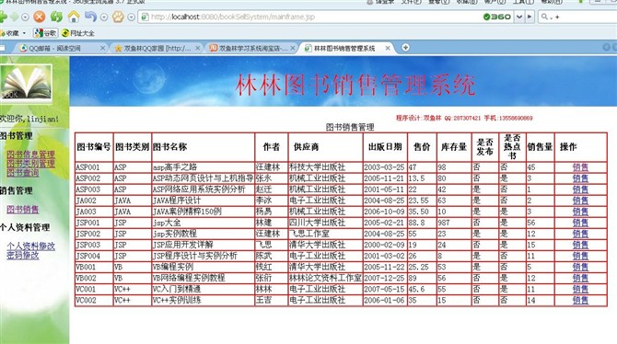This screenshot has height=344, width=617.
Task: Open 个人资料修改 link
Action: pos(30,247)
